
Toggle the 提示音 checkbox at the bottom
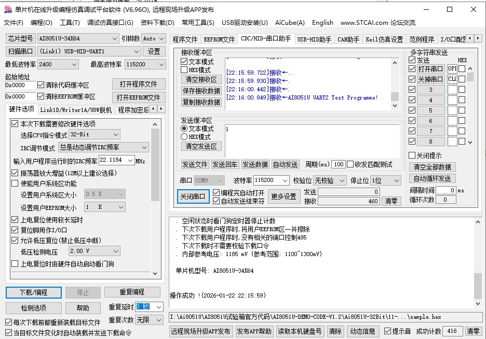(x=388, y=331)
